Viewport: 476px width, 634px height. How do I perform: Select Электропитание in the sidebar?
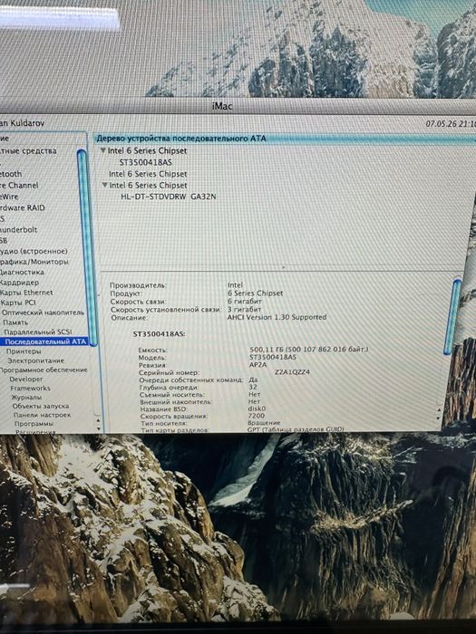[35, 360]
